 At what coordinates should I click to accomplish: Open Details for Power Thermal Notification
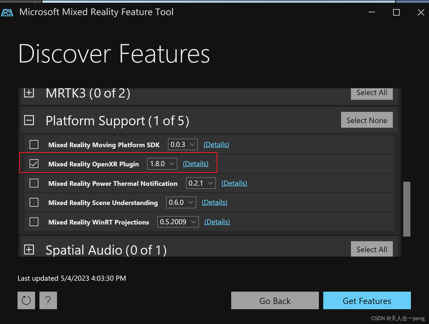pyautogui.click(x=234, y=183)
